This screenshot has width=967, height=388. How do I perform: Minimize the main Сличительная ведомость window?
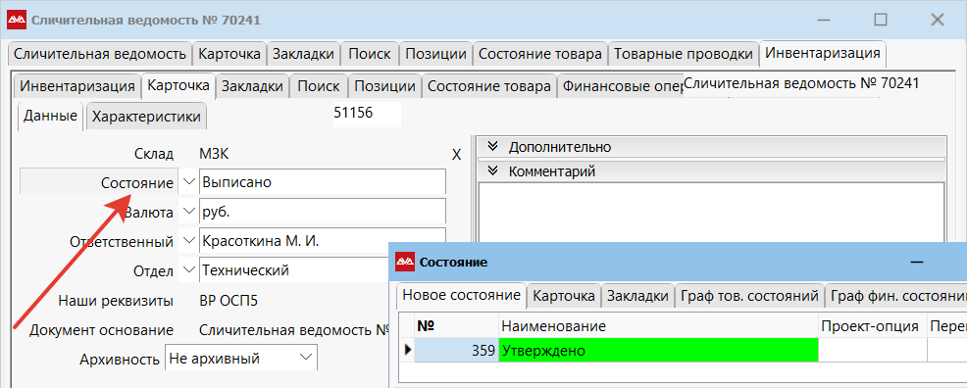(x=825, y=20)
